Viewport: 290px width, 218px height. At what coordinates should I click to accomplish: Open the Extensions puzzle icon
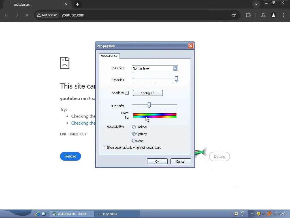point(248,15)
